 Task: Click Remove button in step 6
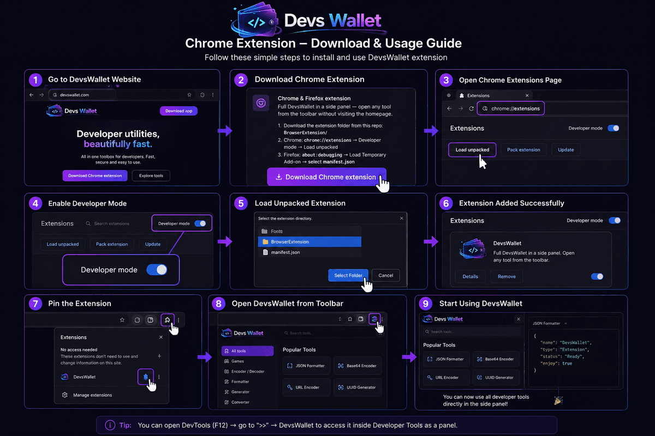[507, 276]
